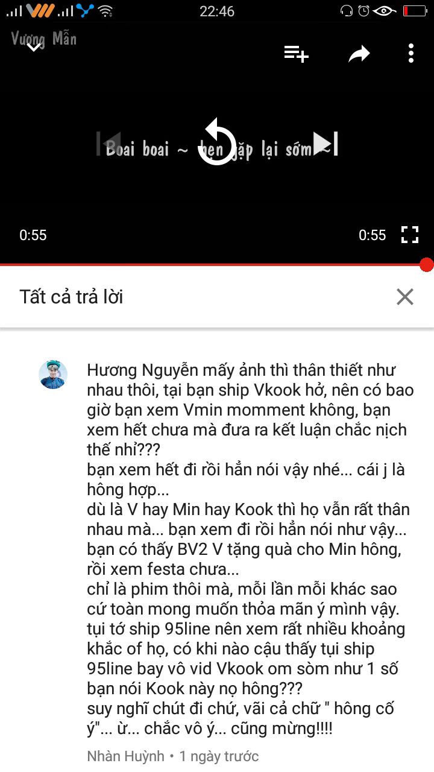Share the video via arrow icon

point(359,55)
